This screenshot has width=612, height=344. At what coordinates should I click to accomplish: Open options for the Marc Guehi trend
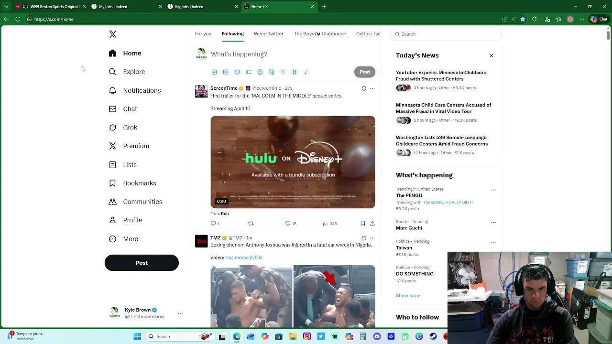tap(493, 223)
